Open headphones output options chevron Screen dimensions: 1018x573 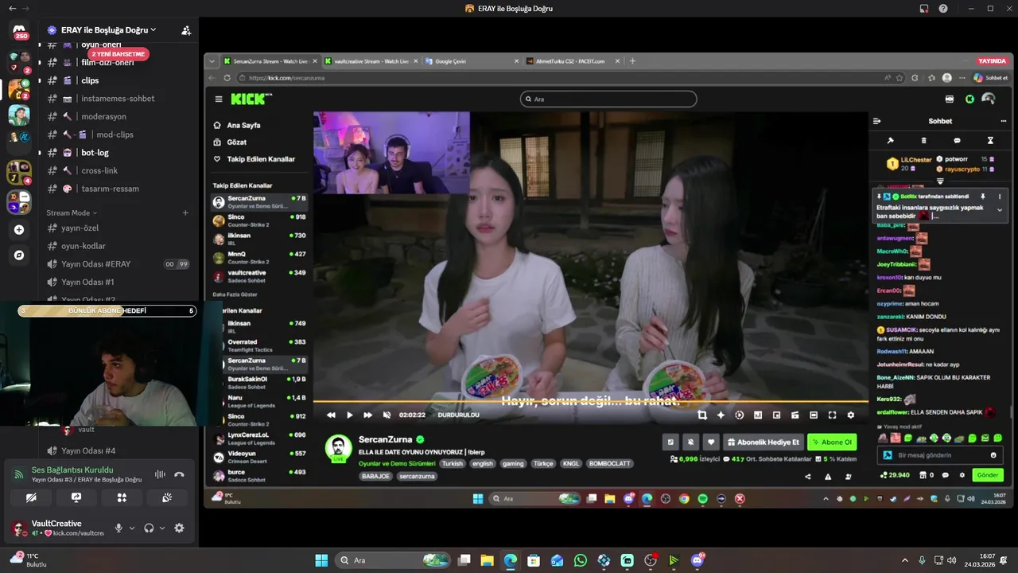(x=162, y=528)
